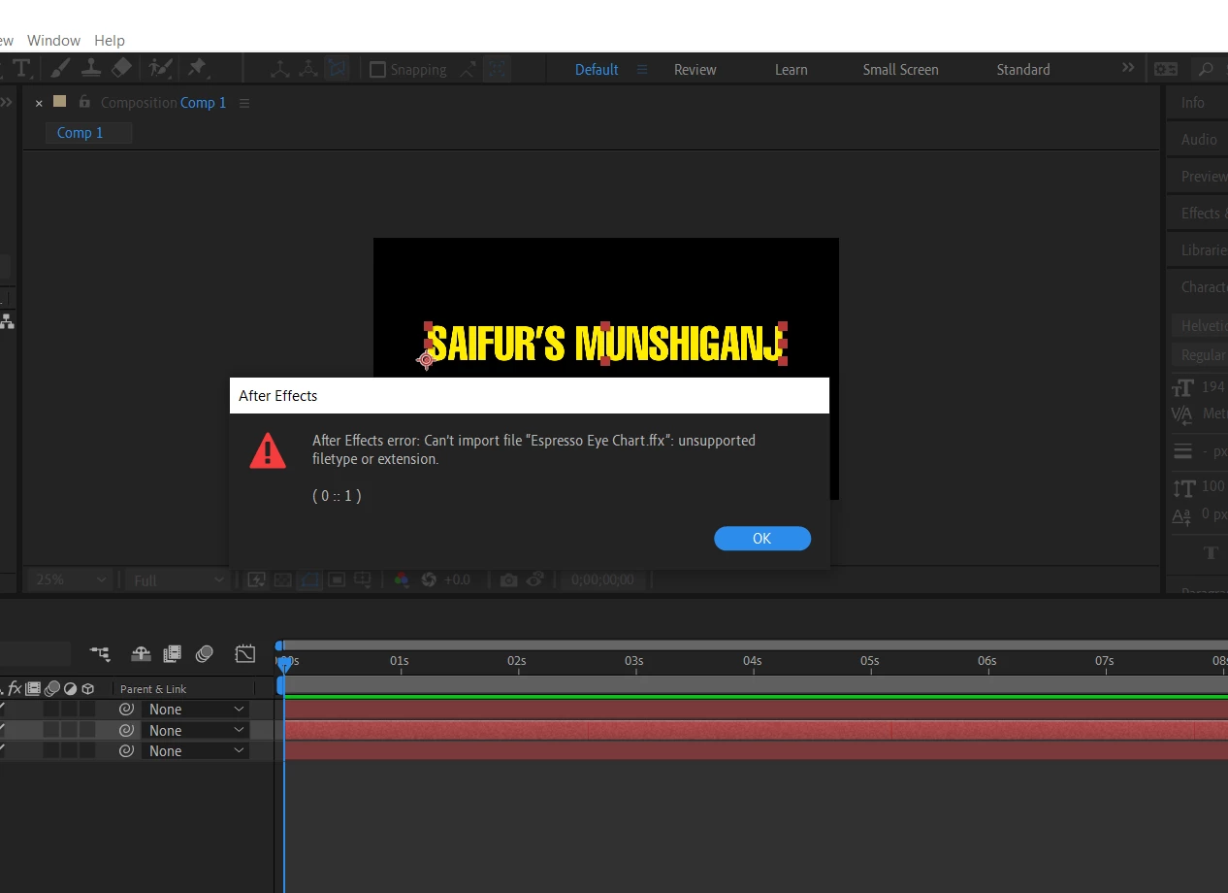This screenshot has height=893, width=1228.
Task: Select the Brush tool
Action: point(60,69)
